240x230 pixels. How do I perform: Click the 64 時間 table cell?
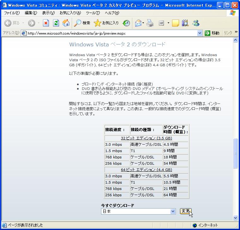click(176, 195)
